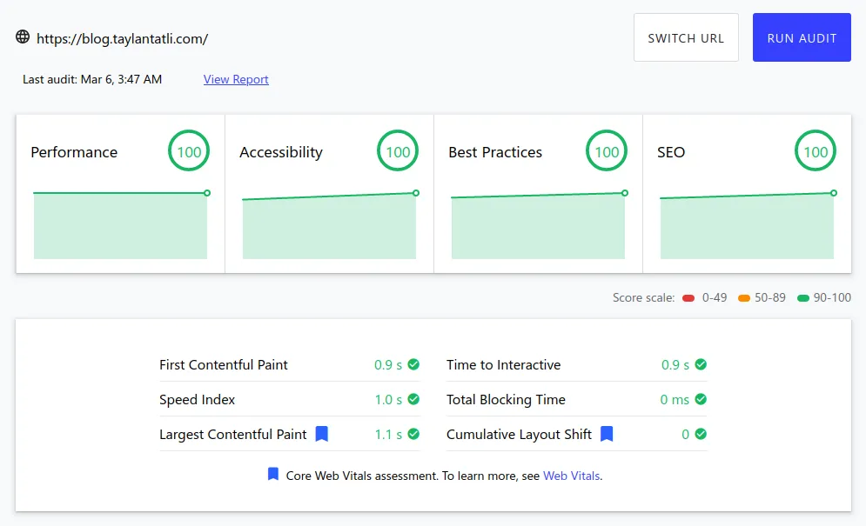Click the green 90-100 score scale indicator

[x=798, y=297]
